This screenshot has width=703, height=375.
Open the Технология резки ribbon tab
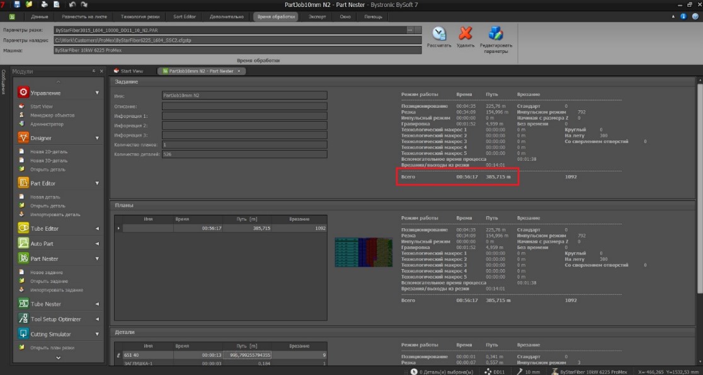pyautogui.click(x=140, y=16)
